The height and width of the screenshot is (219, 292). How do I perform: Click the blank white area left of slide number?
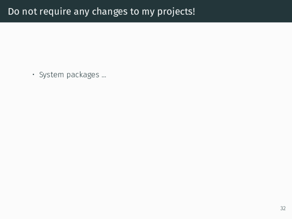coord(242,208)
